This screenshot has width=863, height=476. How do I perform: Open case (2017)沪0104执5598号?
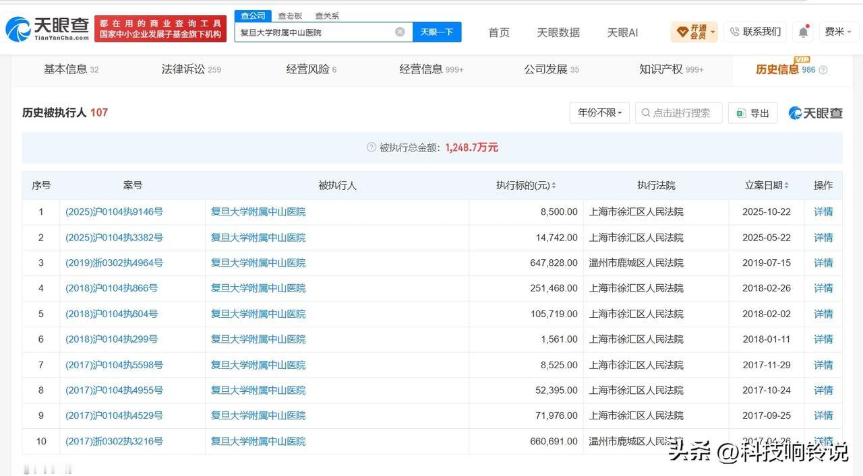pos(114,364)
